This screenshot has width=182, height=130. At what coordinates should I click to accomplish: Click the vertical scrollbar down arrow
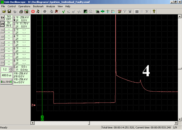pos(180,119)
